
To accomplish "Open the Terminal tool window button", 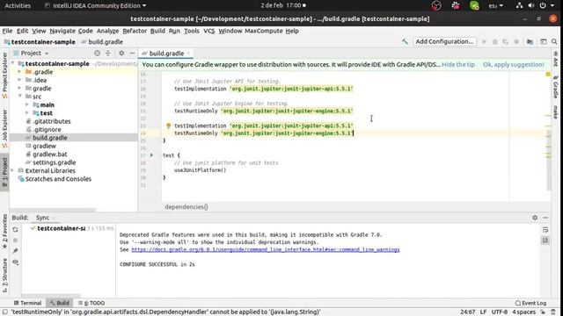I will pos(27,303).
